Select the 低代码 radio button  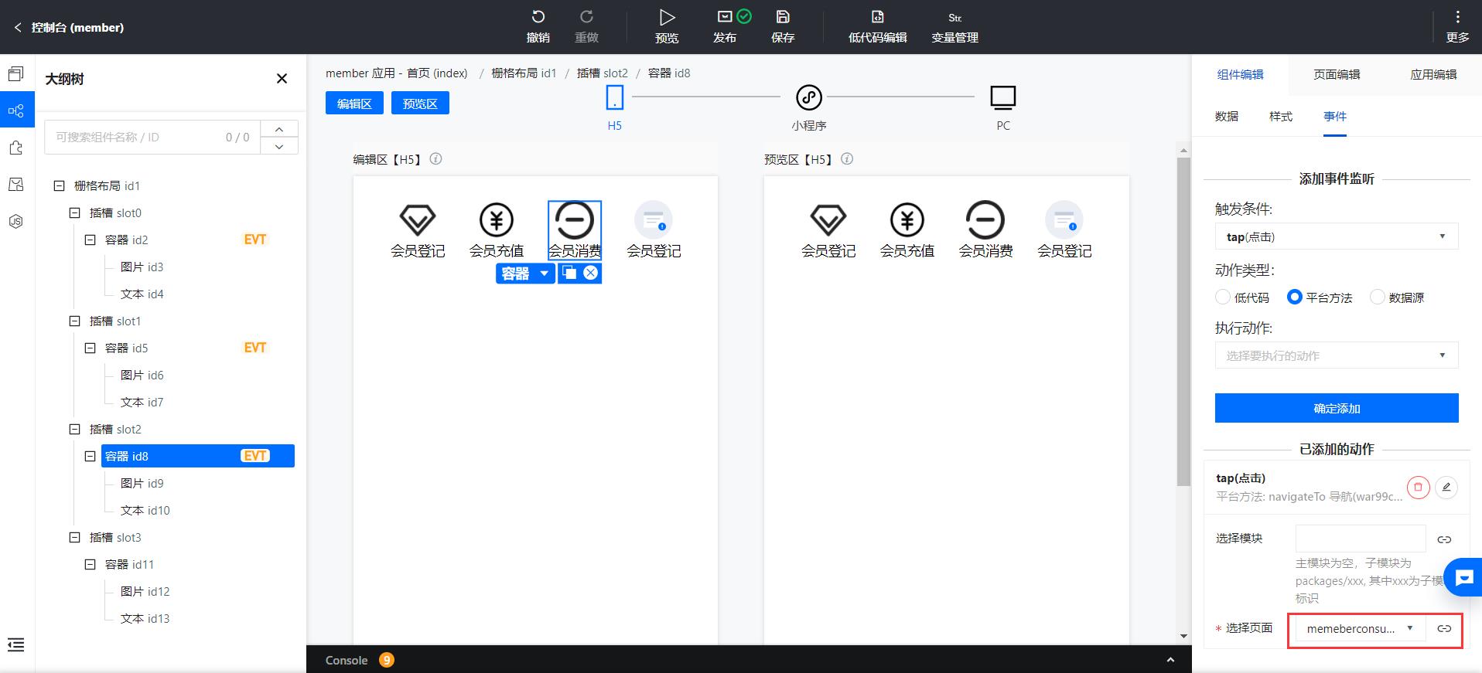click(x=1223, y=297)
